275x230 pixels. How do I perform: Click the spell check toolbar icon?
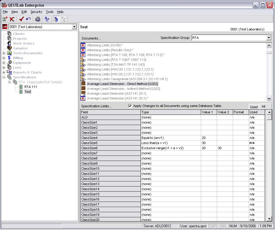(x=47, y=19)
